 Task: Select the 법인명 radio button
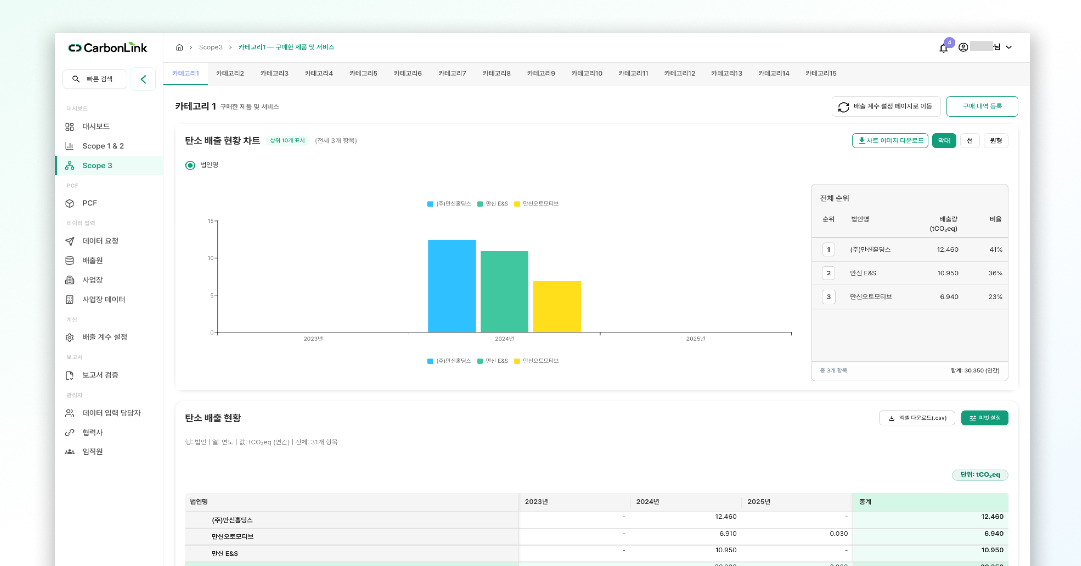point(190,165)
